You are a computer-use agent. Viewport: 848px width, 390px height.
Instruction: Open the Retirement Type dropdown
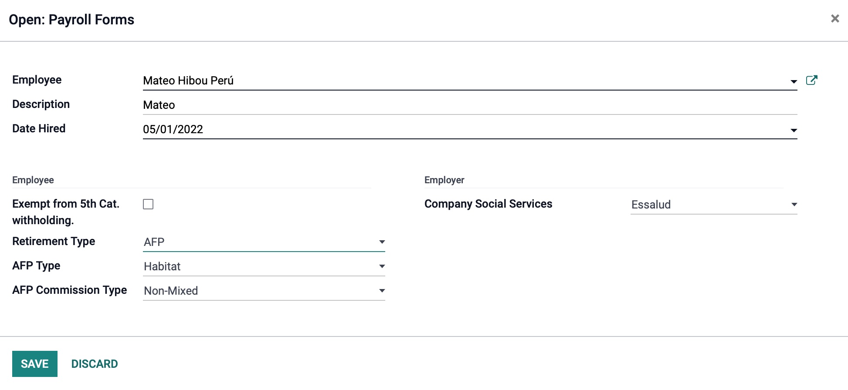(x=264, y=242)
